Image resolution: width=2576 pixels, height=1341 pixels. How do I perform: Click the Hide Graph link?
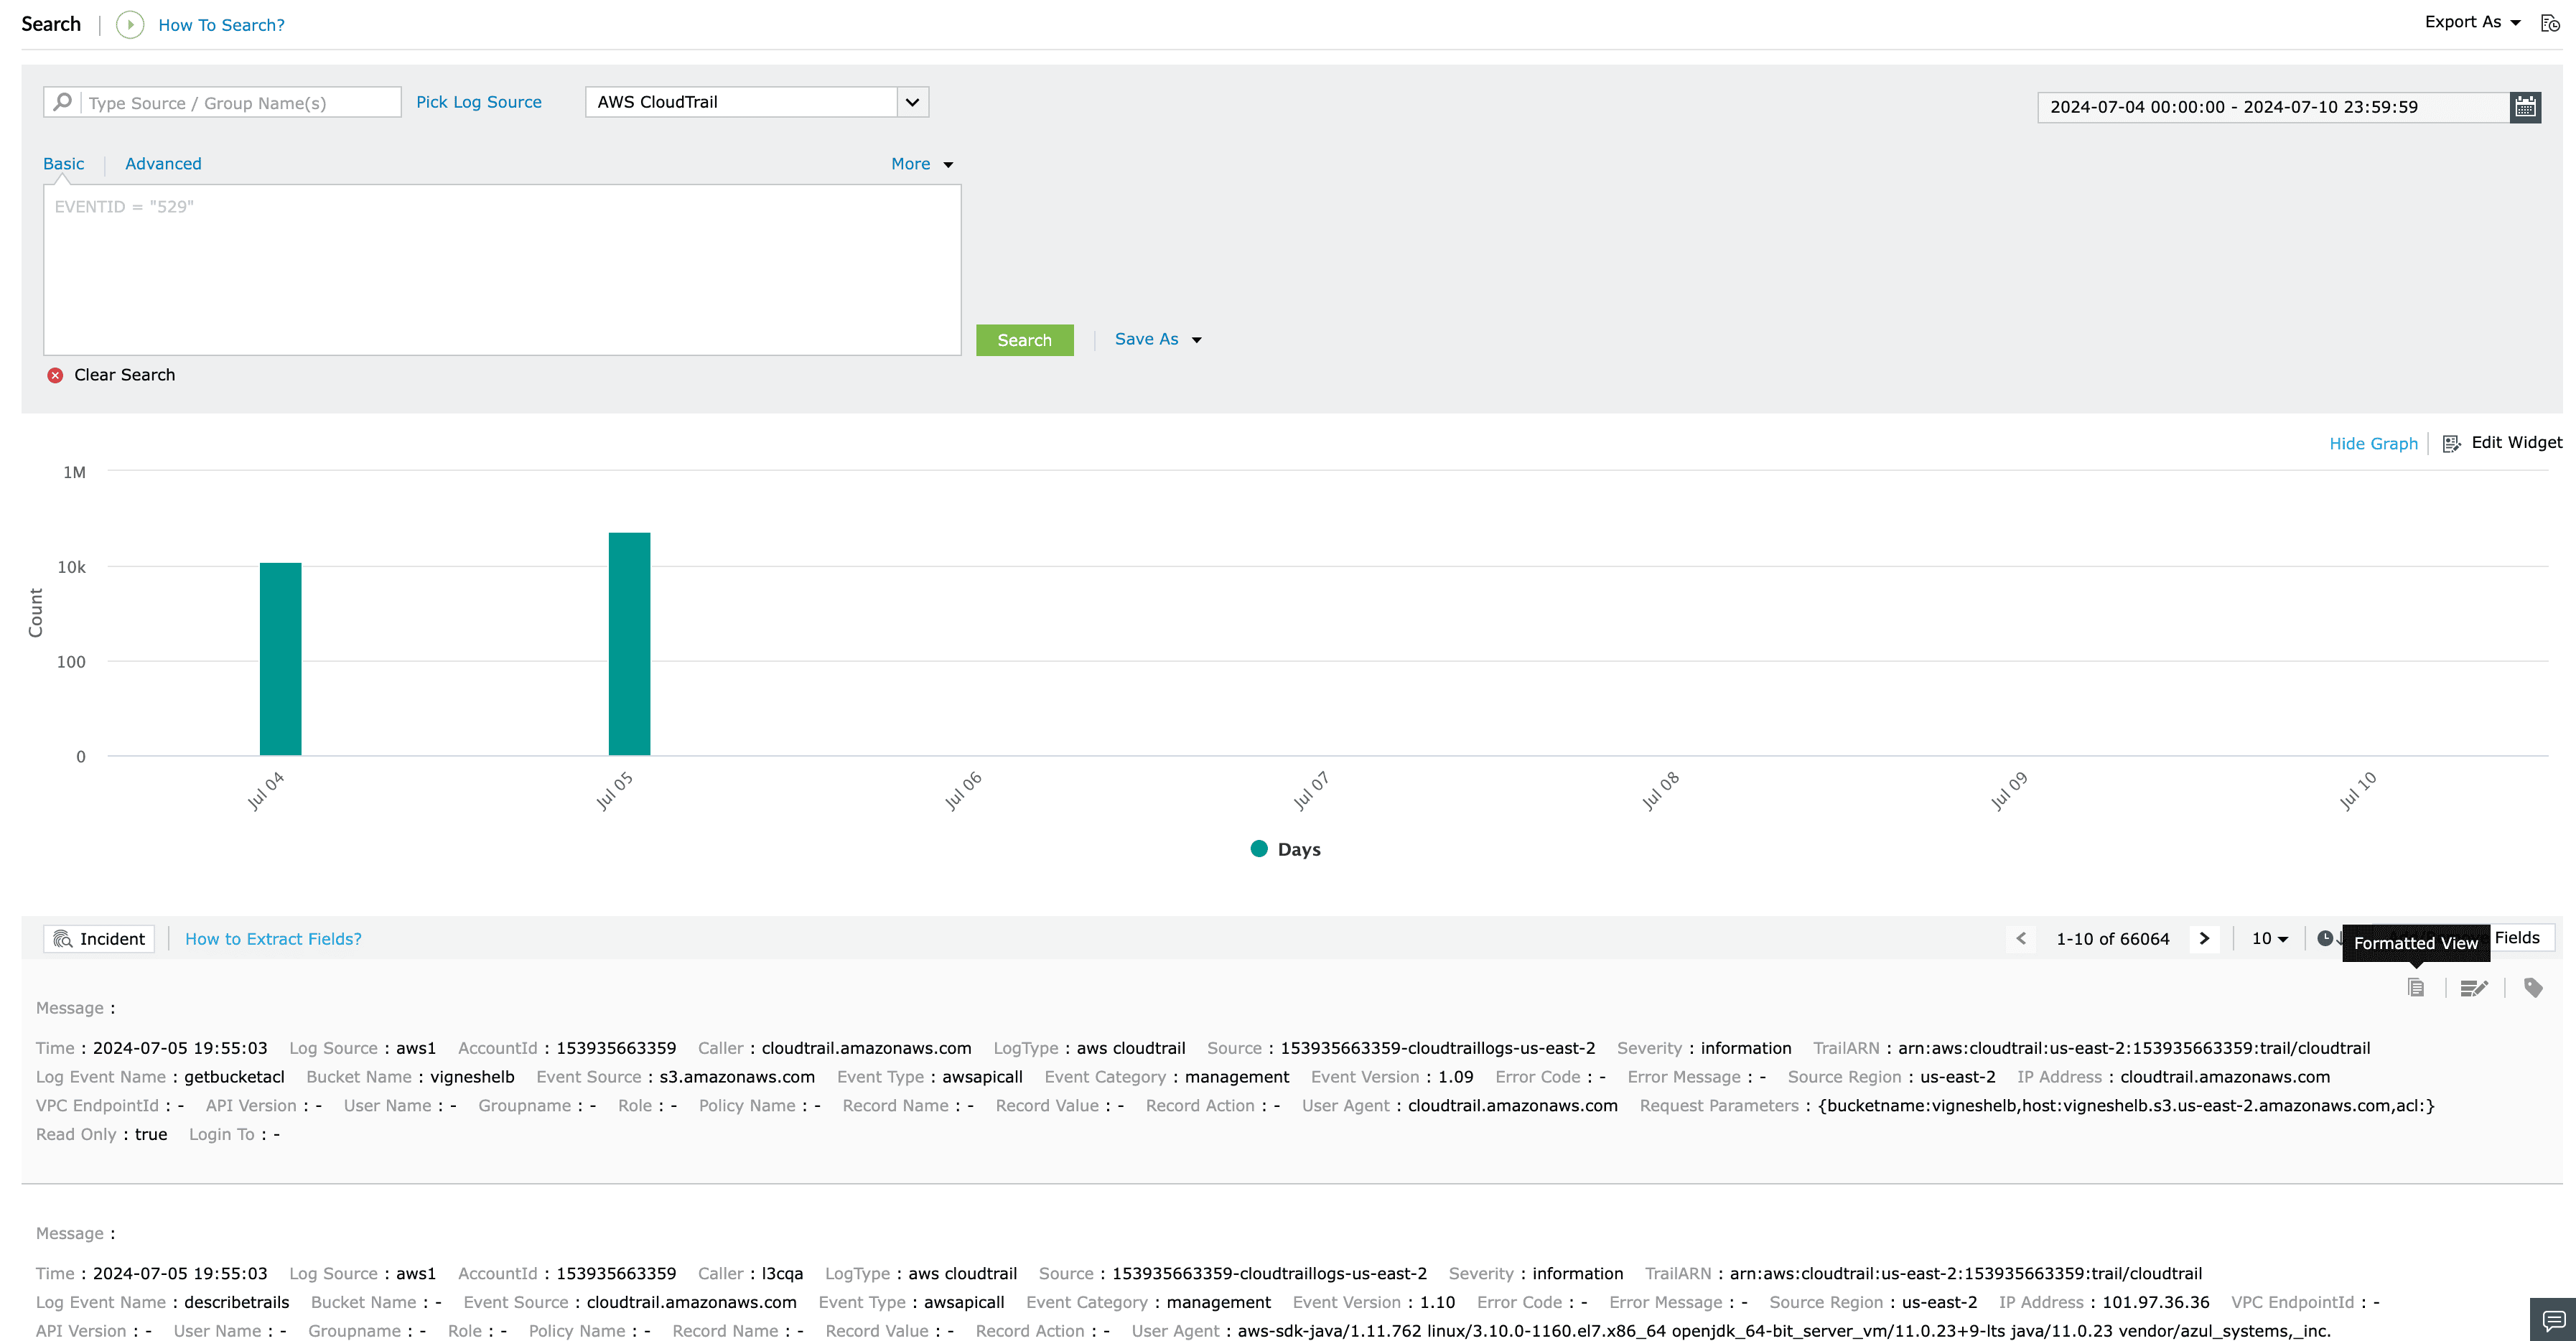[2373, 443]
